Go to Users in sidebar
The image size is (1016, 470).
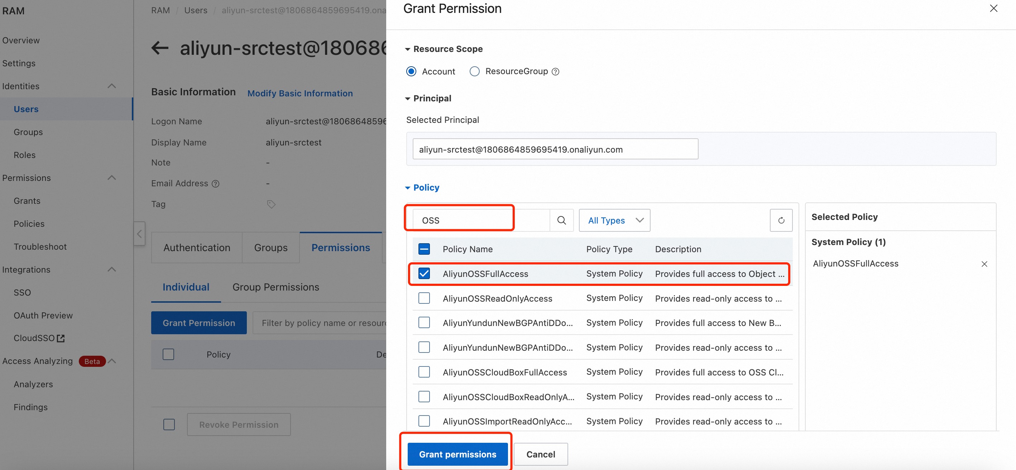(x=26, y=109)
